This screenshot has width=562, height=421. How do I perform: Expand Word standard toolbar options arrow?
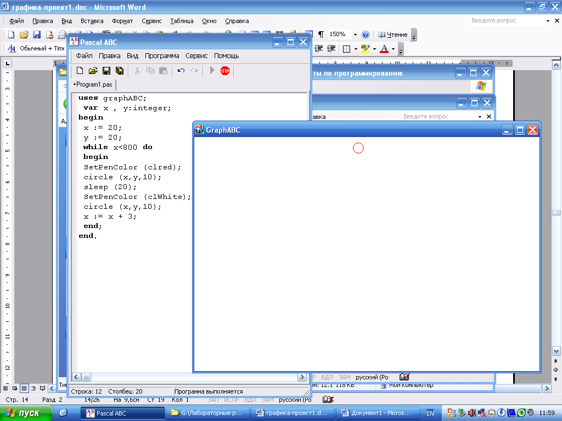tap(414, 35)
